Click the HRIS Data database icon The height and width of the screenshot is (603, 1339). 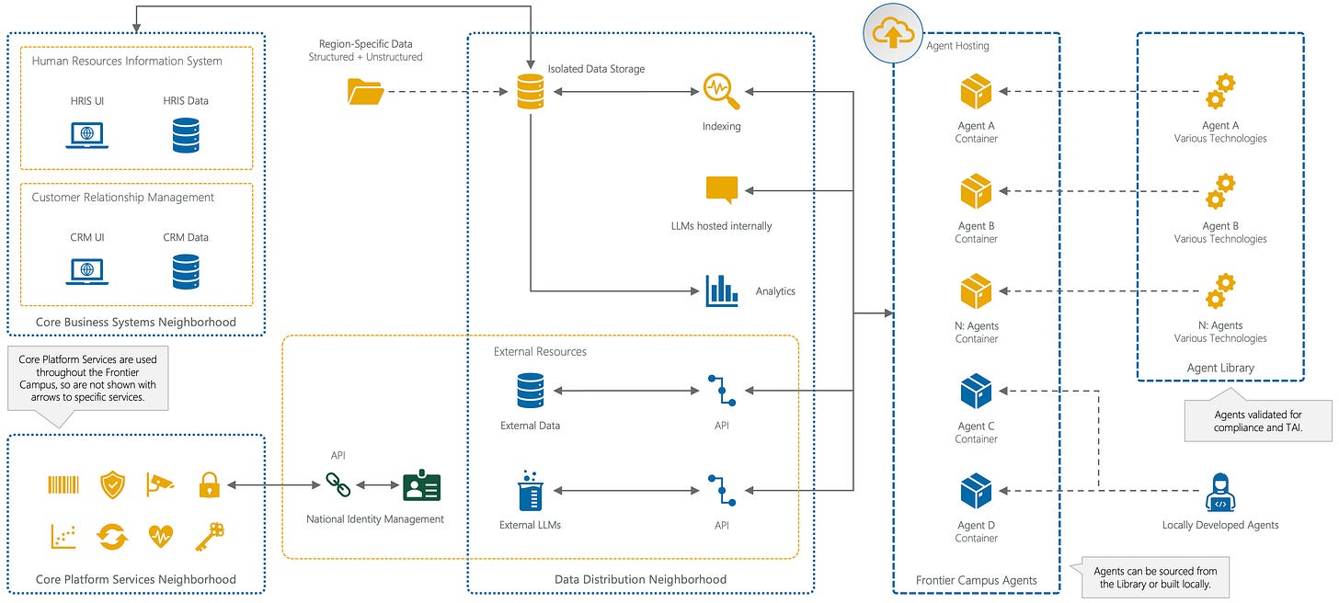(x=186, y=134)
